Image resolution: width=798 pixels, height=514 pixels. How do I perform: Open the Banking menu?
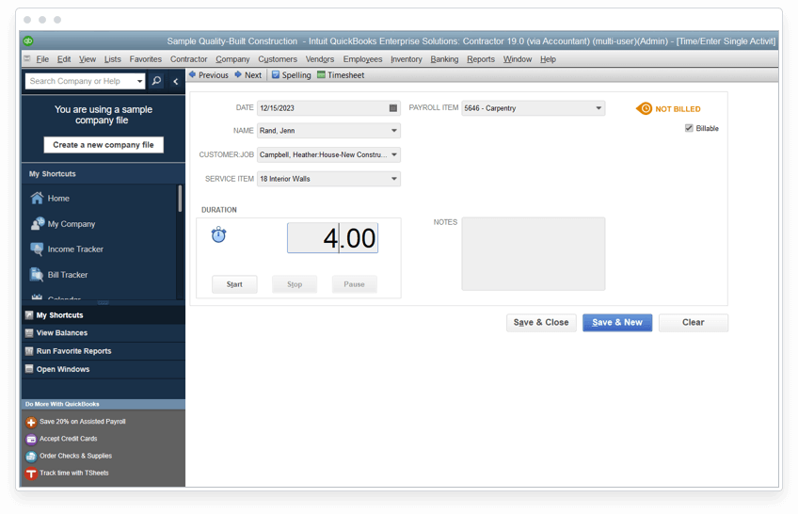pyautogui.click(x=444, y=59)
